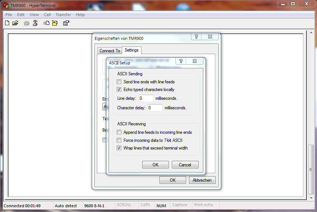This screenshot has width=317, height=212.
Task: Click help icon in Eigenschaften von TMR900 dialog
Action: tap(196, 37)
